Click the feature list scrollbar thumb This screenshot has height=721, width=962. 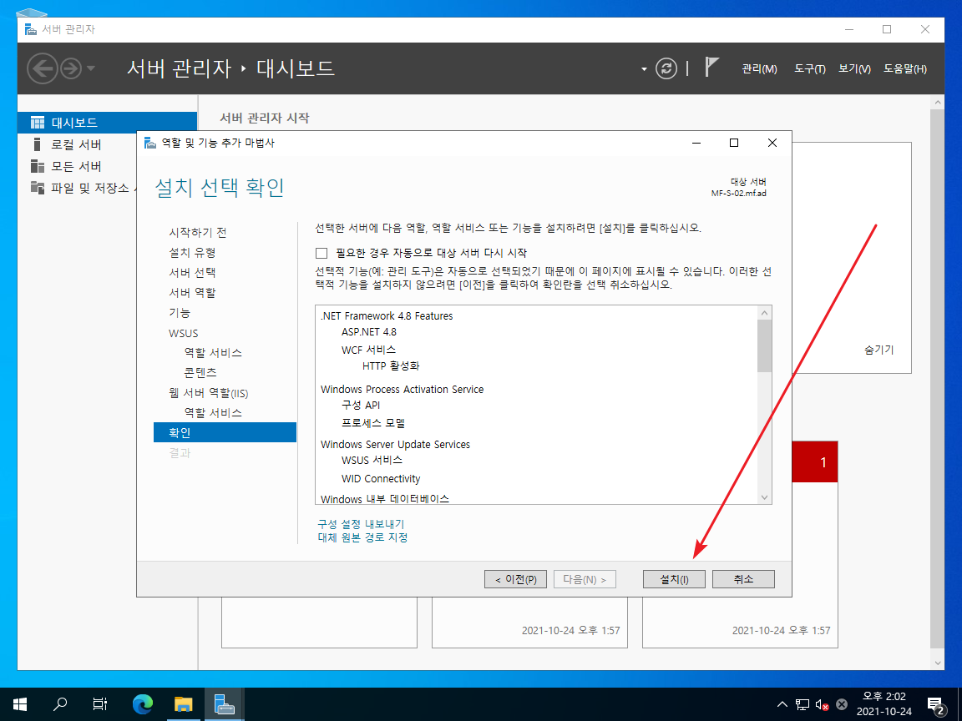click(764, 345)
